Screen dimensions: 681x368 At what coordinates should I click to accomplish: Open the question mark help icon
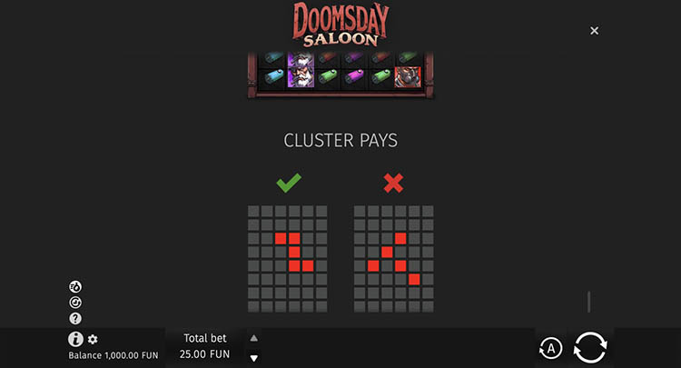pos(75,318)
